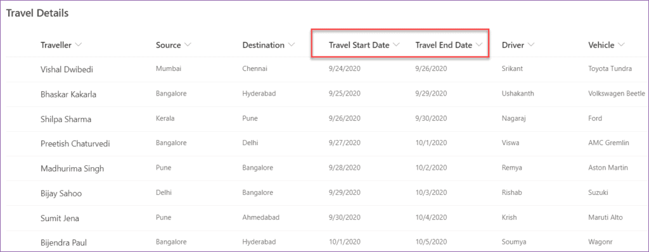Select driver Remya
The width and height of the screenshot is (649, 252).
[511, 168]
